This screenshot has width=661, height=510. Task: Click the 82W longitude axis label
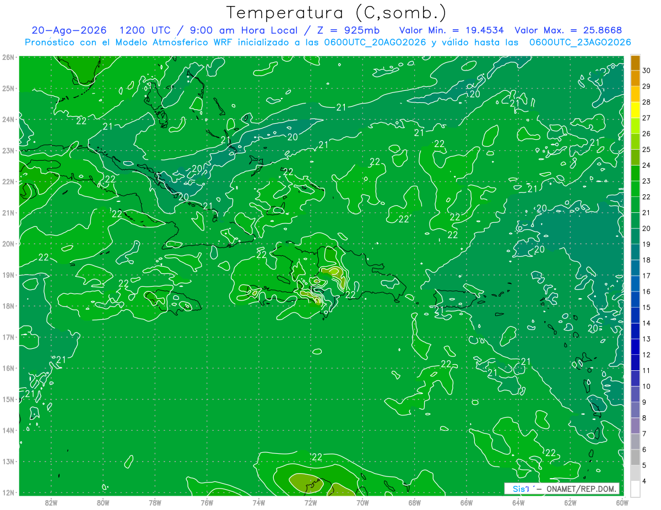pos(51,502)
